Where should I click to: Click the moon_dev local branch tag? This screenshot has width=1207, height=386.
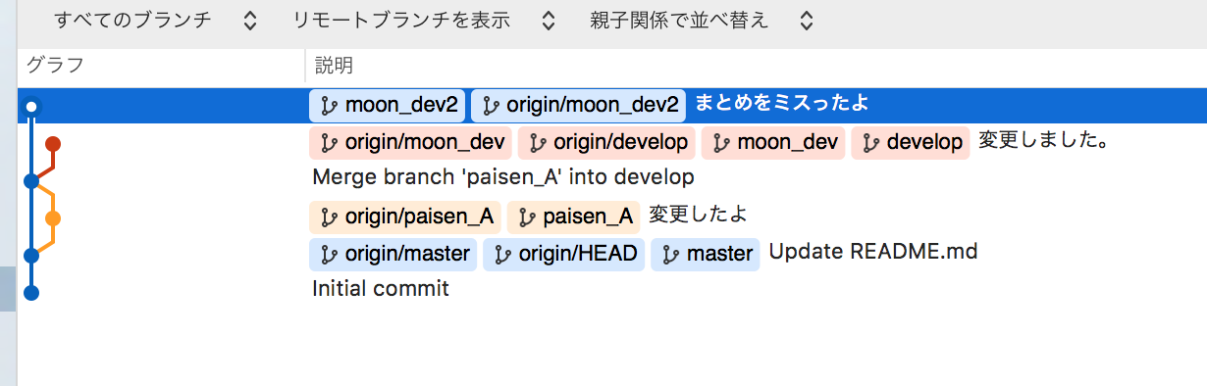pos(773,142)
